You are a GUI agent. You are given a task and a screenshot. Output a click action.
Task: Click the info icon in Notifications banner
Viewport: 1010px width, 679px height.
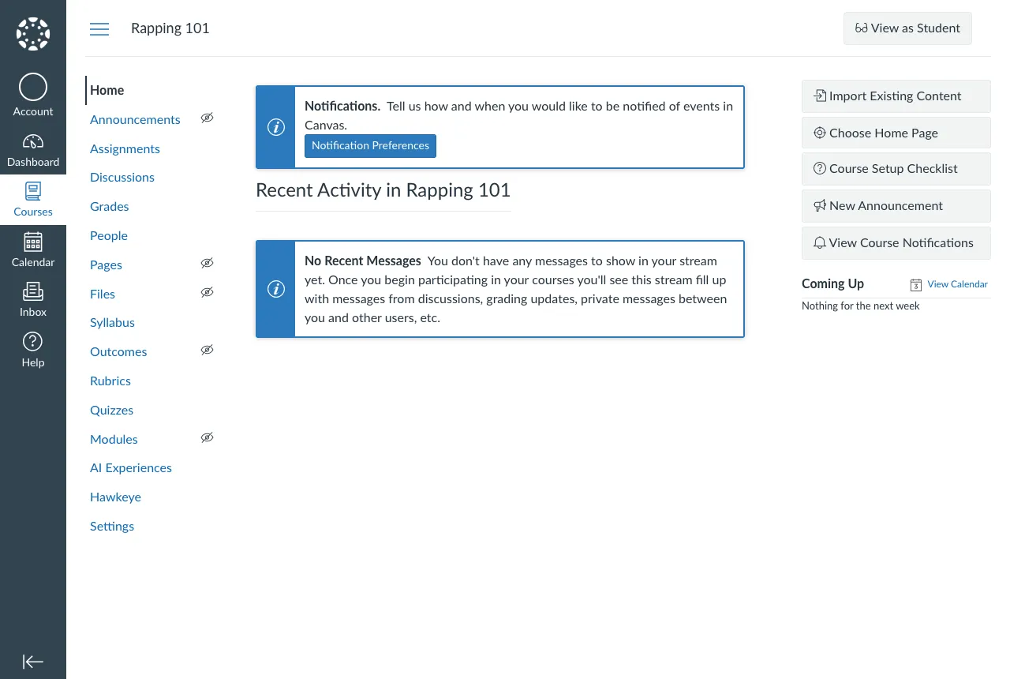tap(275, 127)
